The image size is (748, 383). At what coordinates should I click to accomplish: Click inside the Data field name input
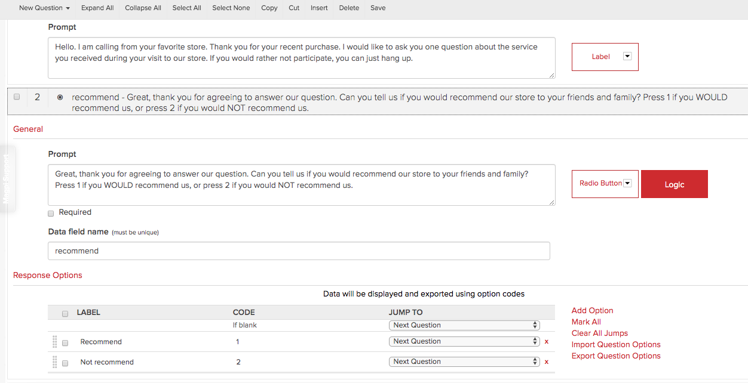coord(299,251)
